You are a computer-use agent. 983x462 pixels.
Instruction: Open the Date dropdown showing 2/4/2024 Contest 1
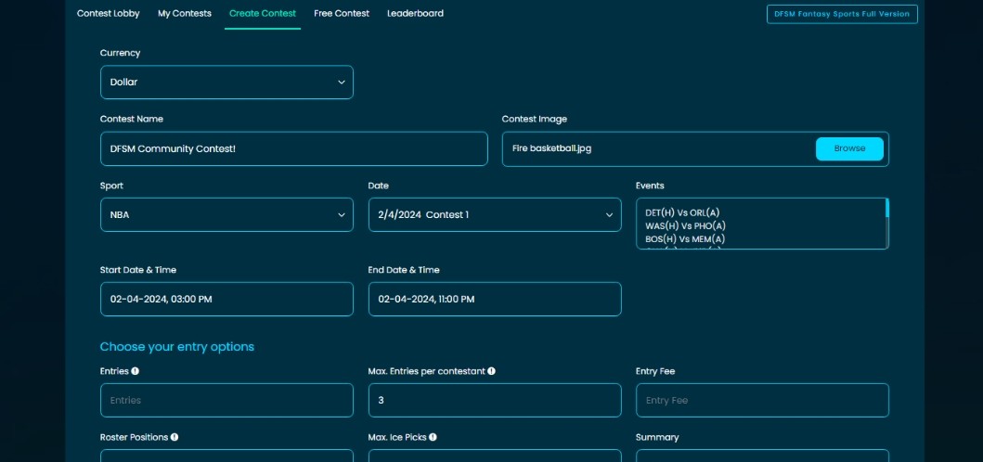[495, 215]
